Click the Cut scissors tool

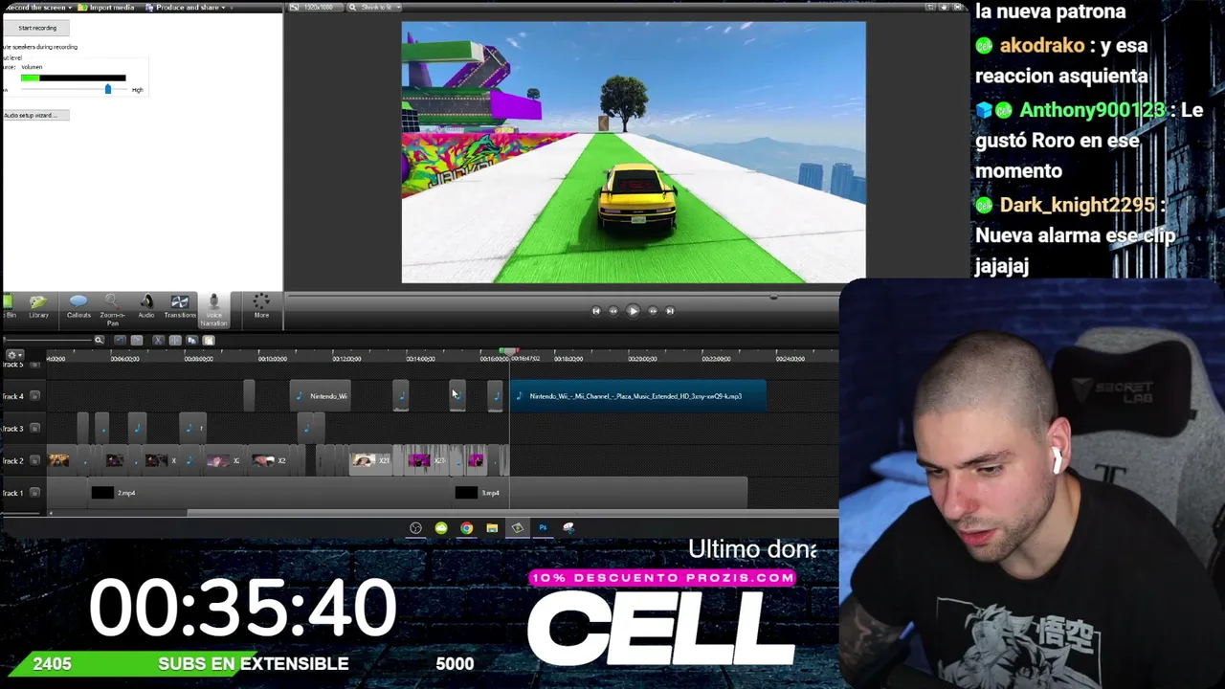pos(159,340)
